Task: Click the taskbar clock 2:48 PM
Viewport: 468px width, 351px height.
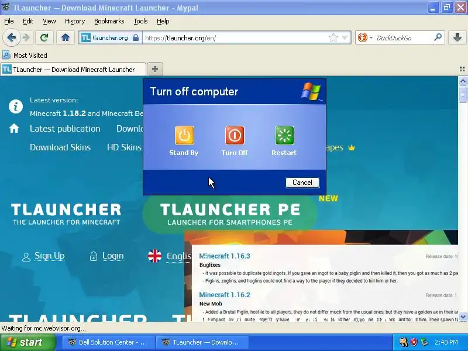Action: (446, 342)
